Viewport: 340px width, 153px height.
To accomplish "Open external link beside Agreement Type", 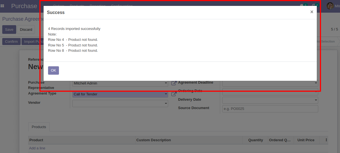I will pyautogui.click(x=174, y=94).
